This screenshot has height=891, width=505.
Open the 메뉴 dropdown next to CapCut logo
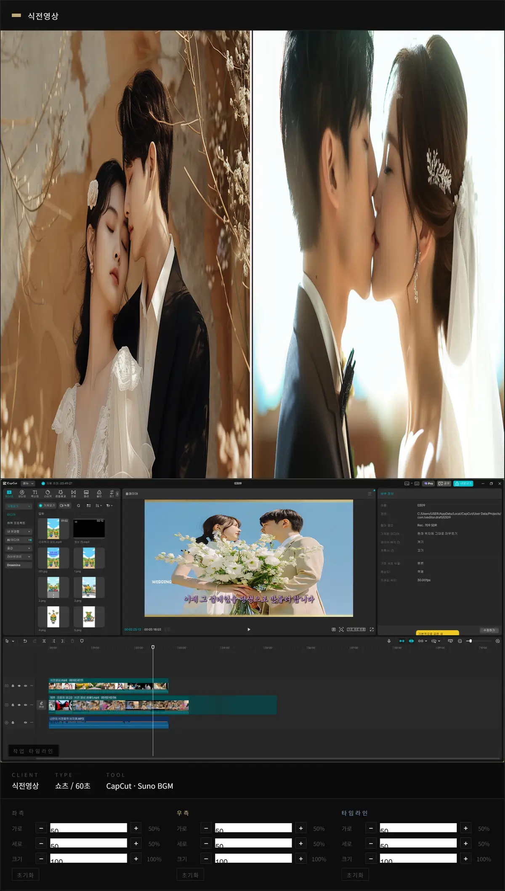(28, 484)
